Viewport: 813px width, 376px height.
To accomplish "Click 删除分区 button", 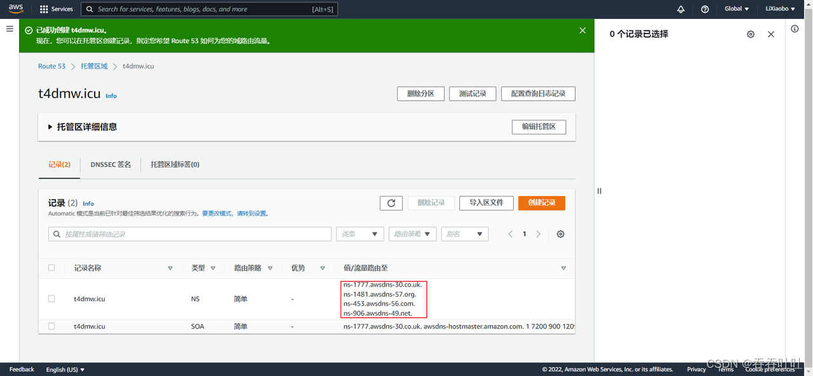I will 420,94.
